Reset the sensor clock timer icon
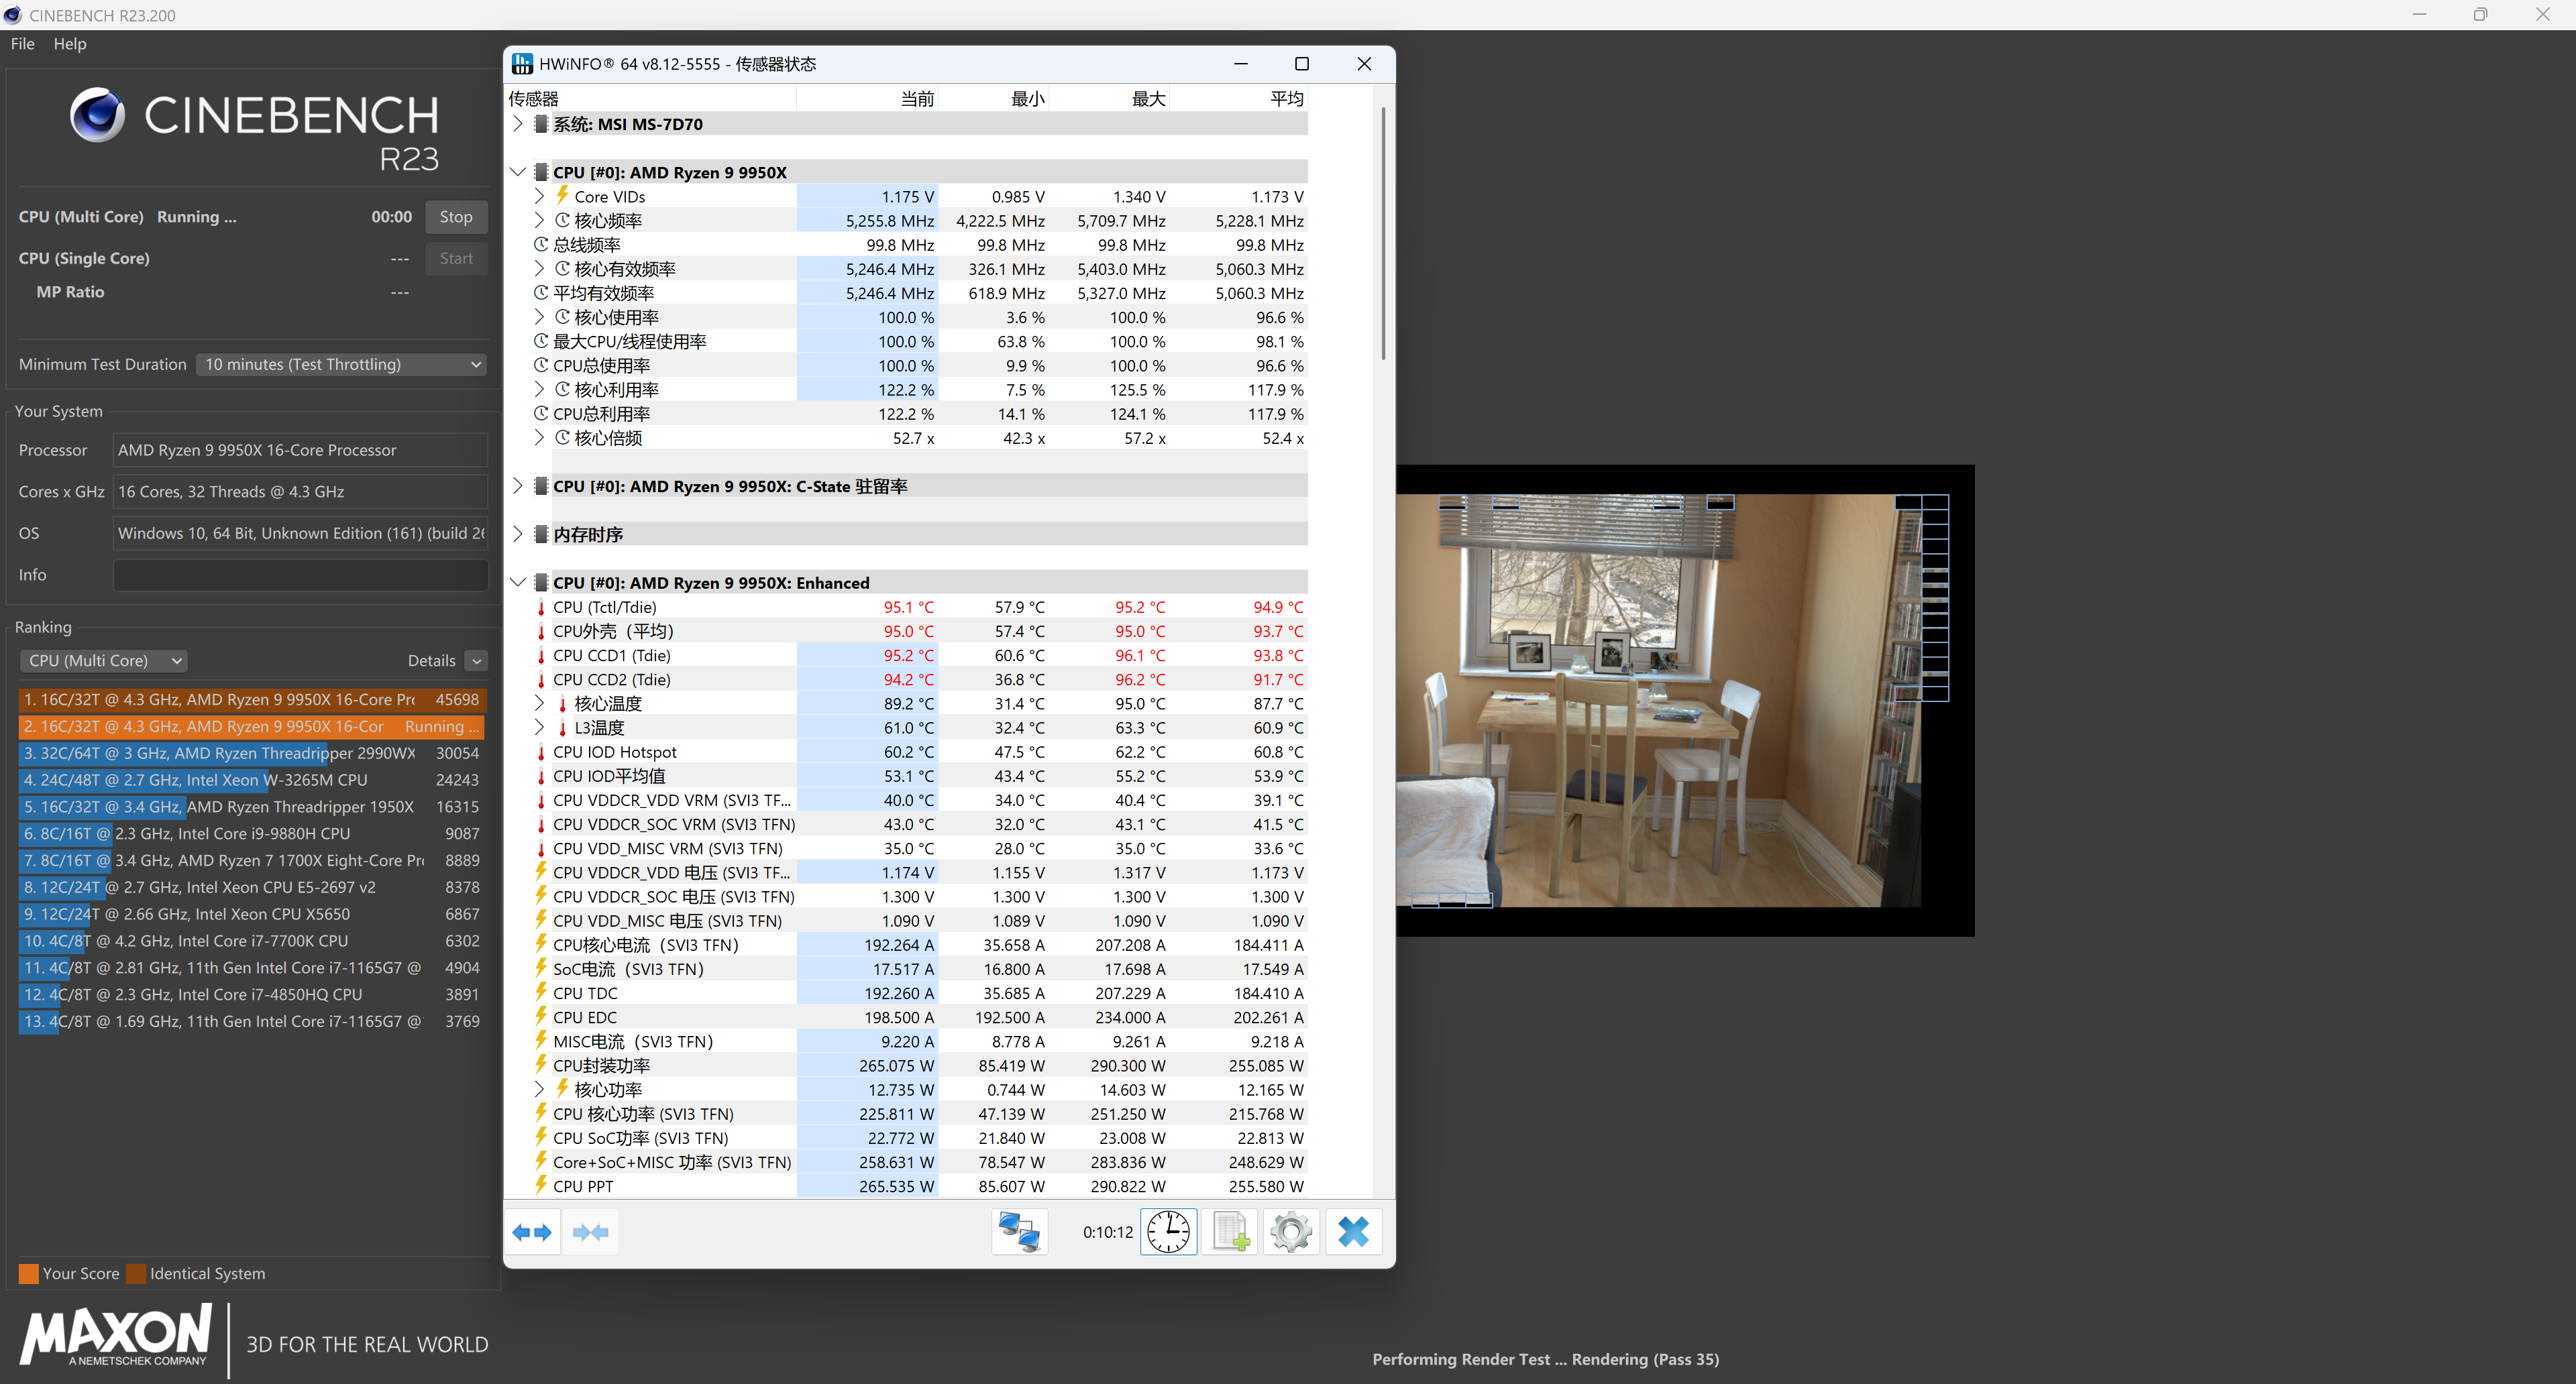The image size is (2576, 1384). click(x=1168, y=1232)
